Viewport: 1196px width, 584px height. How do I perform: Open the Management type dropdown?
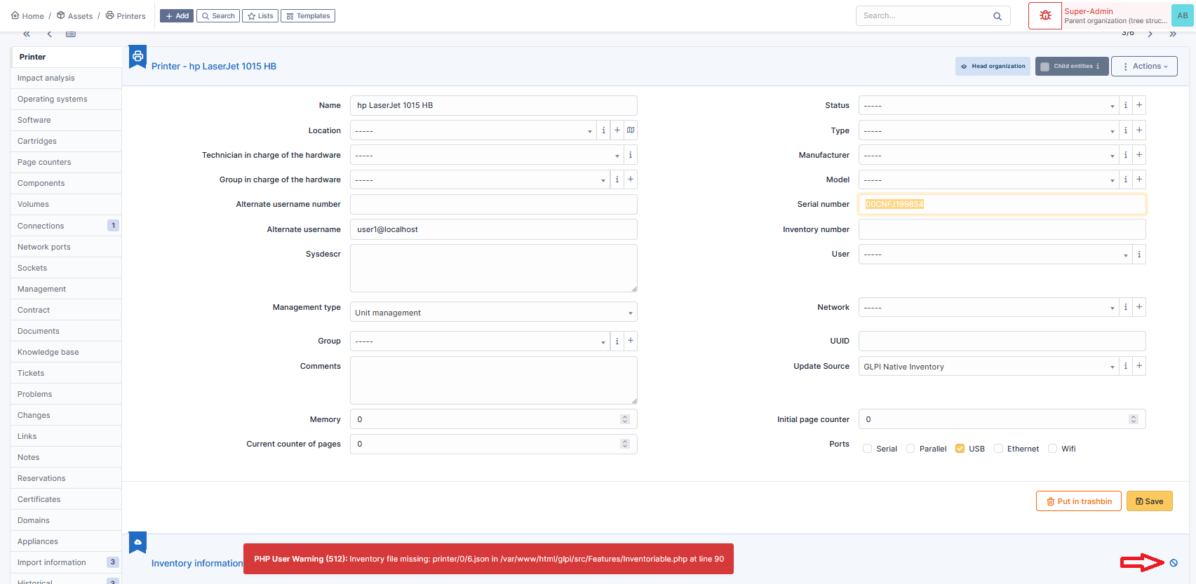point(493,312)
